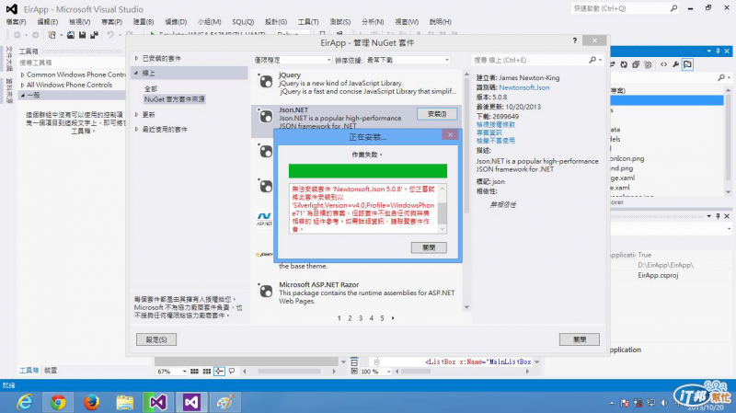Click the magnifier icon in NuGet search box
Viewport: 736px width, 413px height.
coord(592,60)
